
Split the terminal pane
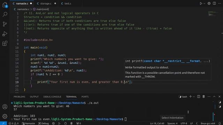coord(199,97)
